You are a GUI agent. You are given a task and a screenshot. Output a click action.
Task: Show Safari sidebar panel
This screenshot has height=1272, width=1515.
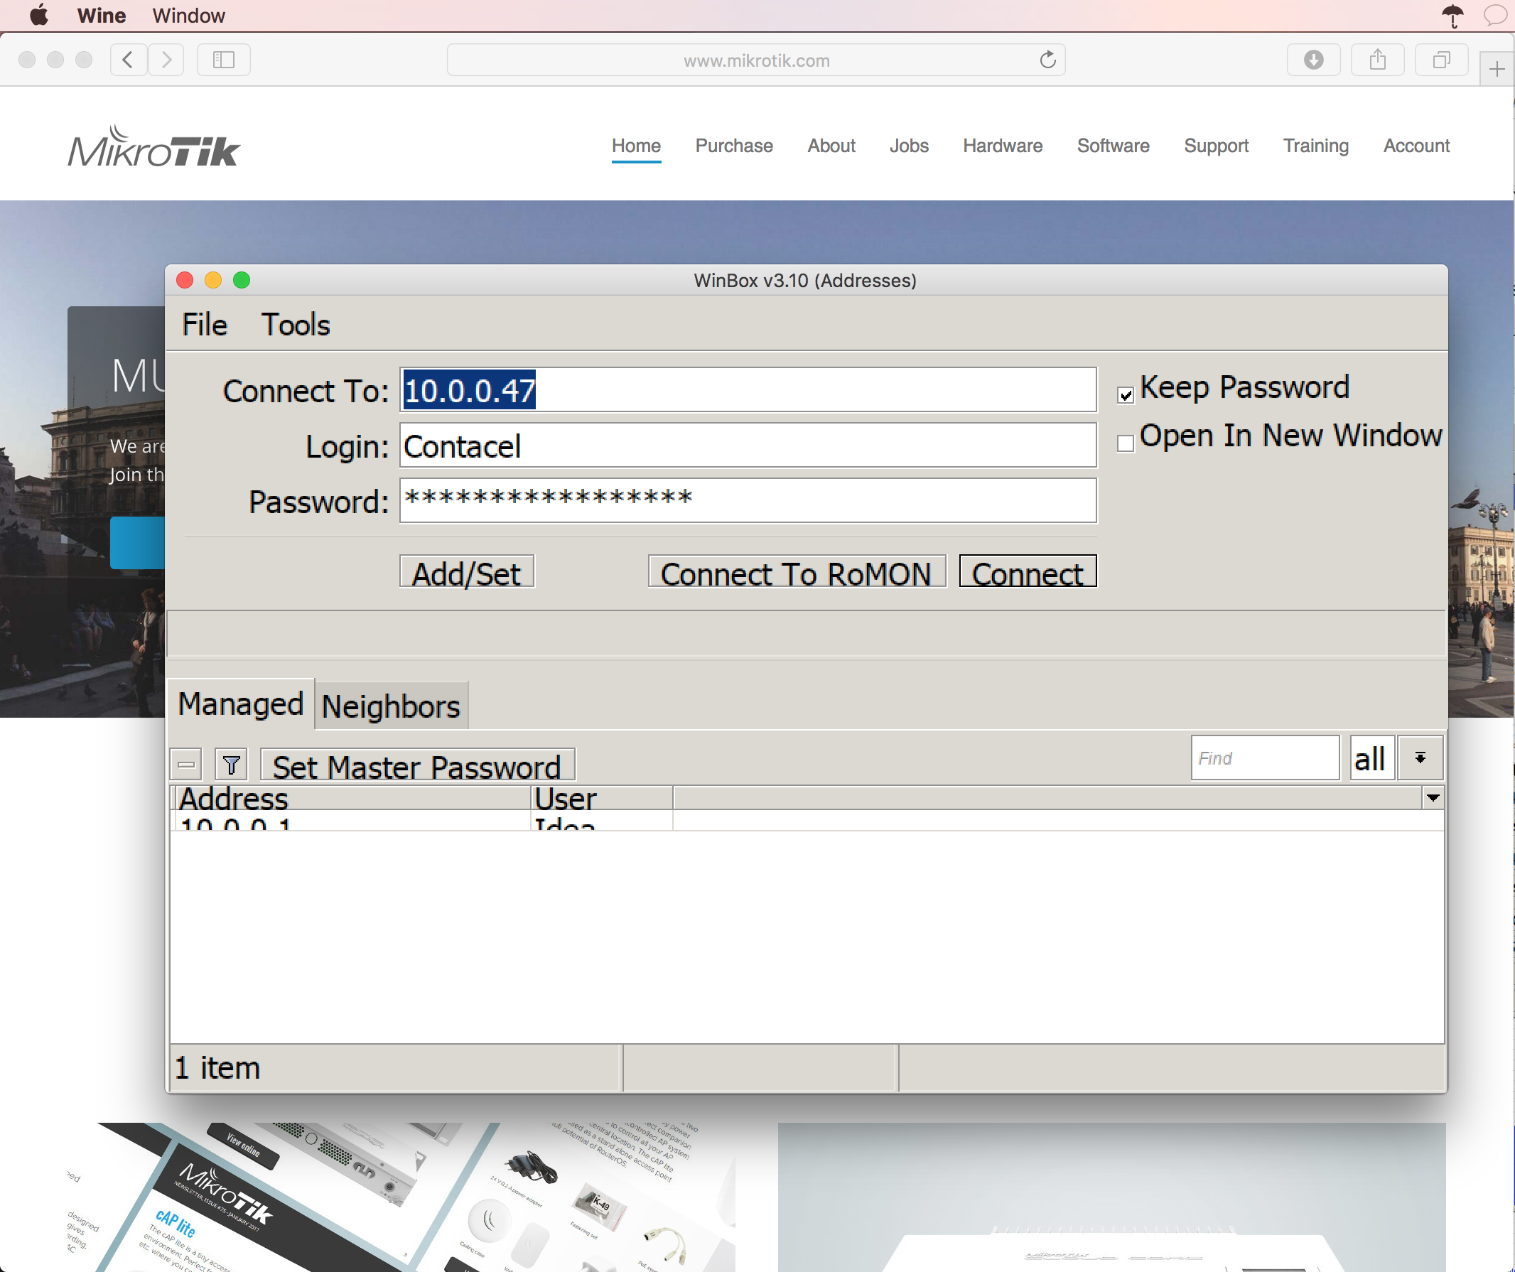pos(224,60)
